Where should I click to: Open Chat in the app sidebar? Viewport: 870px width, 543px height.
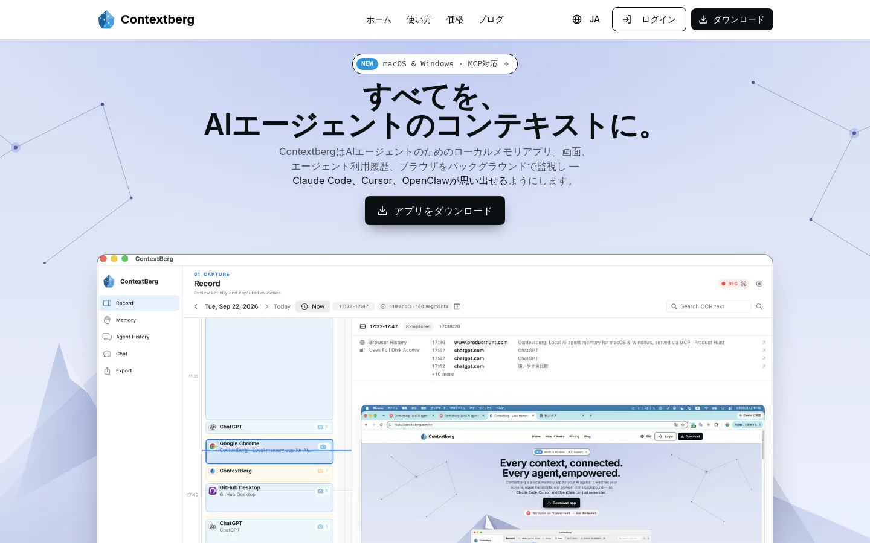click(140, 354)
